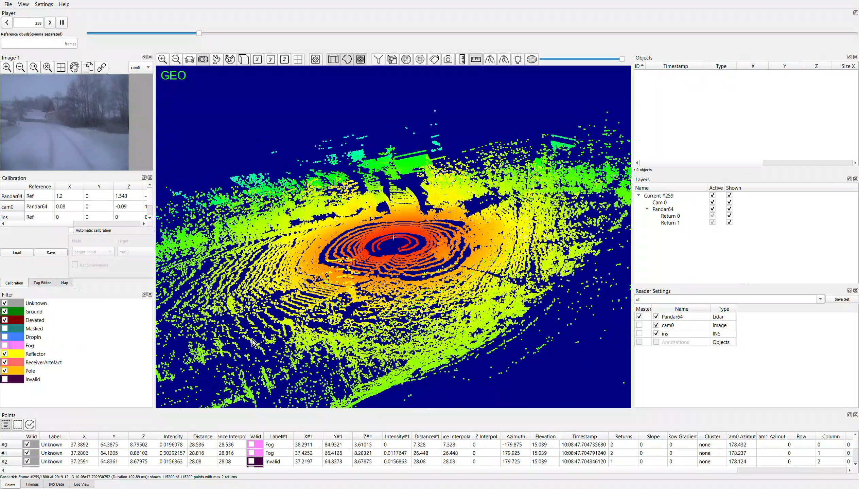The image size is (859, 489).
Task: Open the 3D view settings gear
Action: 316,59
